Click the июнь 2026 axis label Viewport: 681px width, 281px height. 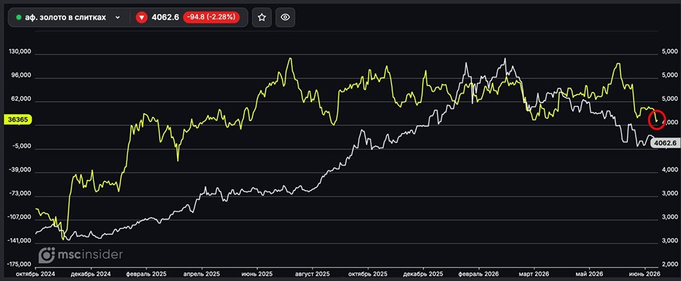click(x=644, y=274)
